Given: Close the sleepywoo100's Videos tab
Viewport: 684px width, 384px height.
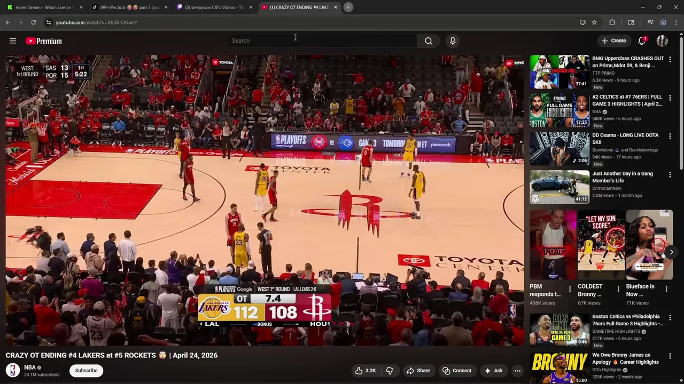Looking at the screenshot, I should [x=251, y=7].
